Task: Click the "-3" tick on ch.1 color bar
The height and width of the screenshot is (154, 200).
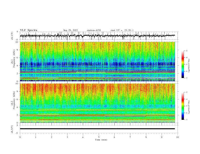Action: (186, 51)
